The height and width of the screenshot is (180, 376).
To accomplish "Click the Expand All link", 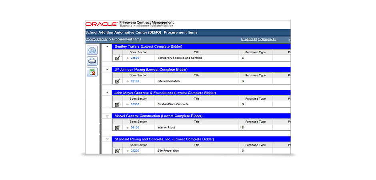I will [249, 39].
